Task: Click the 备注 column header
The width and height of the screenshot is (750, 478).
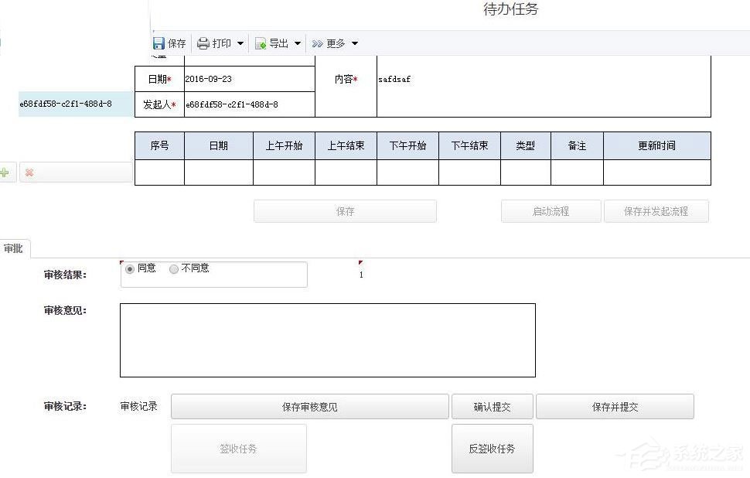Action: pyautogui.click(x=577, y=145)
